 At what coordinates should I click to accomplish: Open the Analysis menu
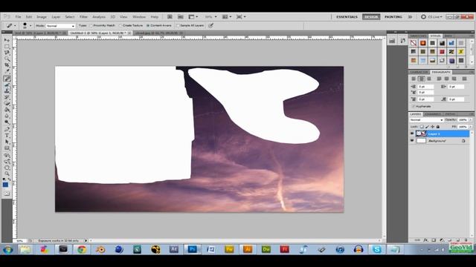click(x=99, y=17)
